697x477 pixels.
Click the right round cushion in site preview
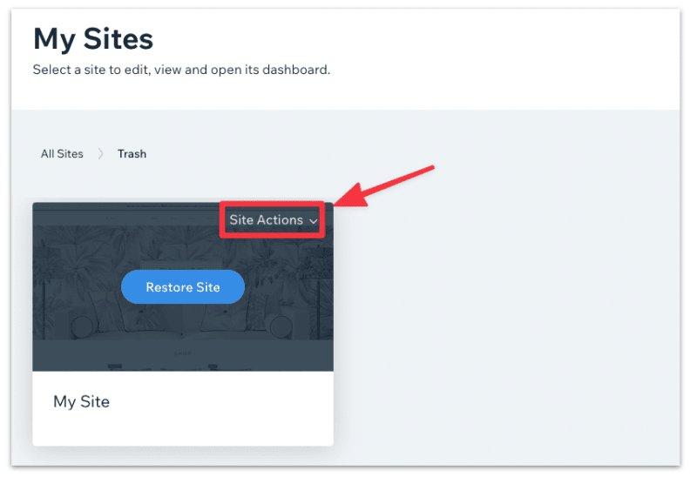[x=281, y=326]
